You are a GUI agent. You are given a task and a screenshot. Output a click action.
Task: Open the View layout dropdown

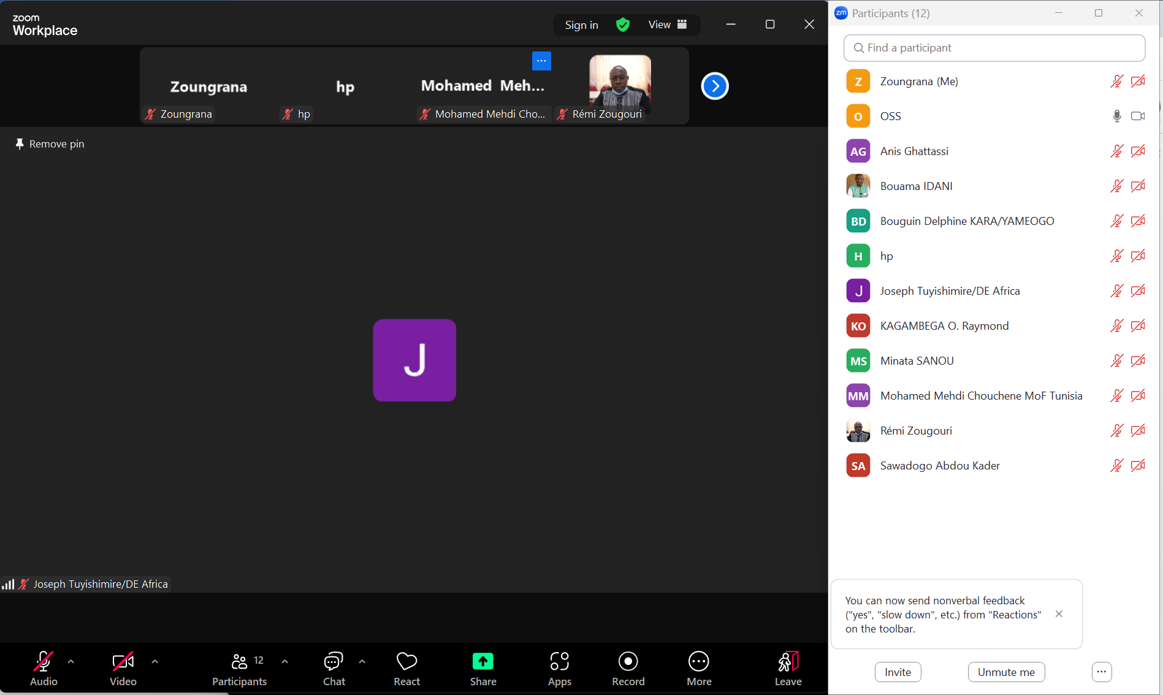pyautogui.click(x=667, y=25)
